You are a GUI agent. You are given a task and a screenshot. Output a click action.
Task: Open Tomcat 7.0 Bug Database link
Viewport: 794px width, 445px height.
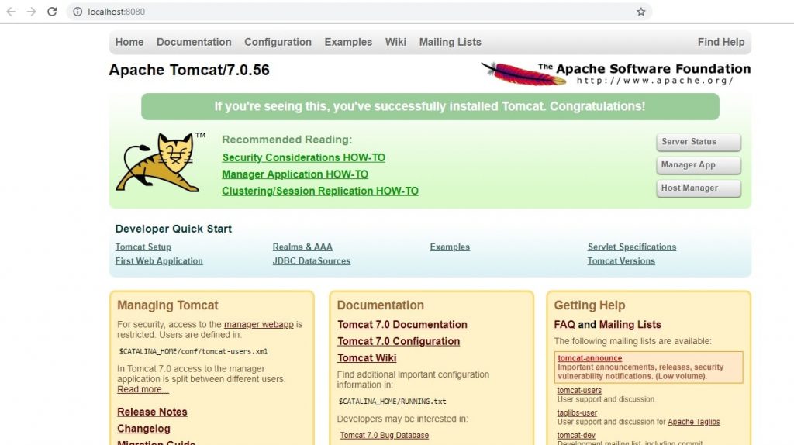tap(385, 436)
